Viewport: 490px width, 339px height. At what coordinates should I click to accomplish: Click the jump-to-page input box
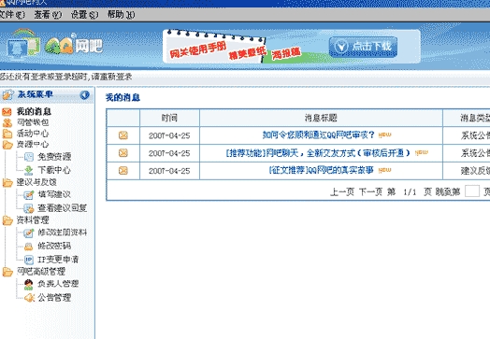tap(472, 191)
